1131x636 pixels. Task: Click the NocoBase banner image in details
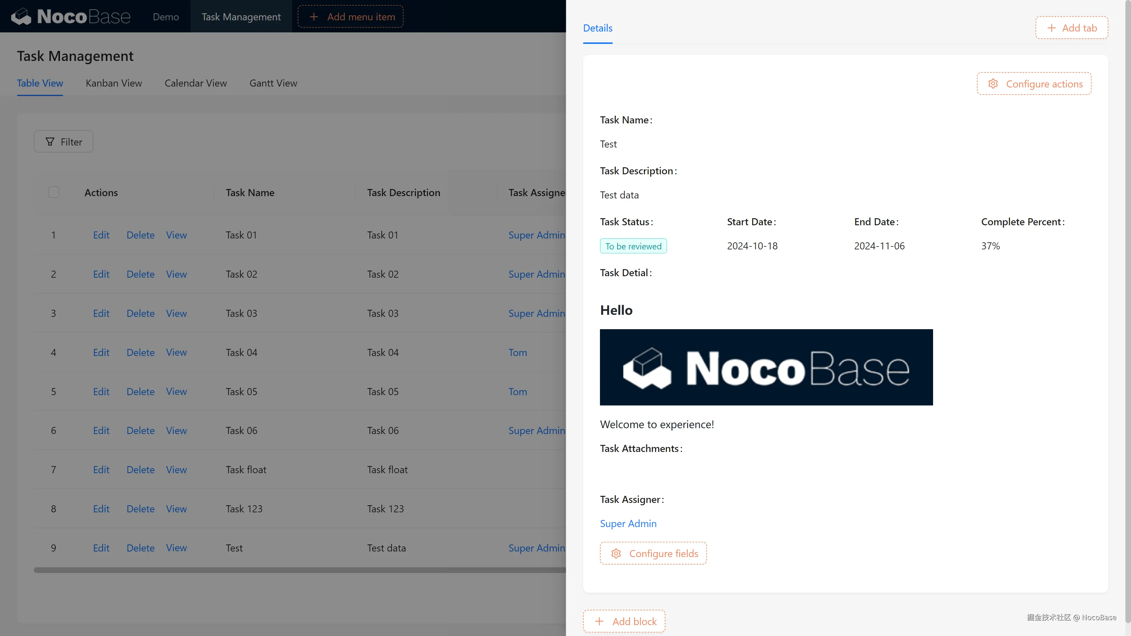766,367
